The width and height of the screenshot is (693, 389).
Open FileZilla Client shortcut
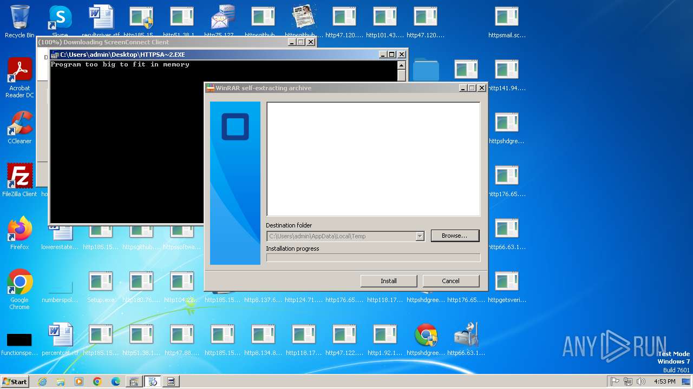point(19,180)
